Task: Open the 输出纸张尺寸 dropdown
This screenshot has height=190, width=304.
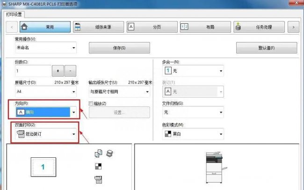Action: (119, 91)
